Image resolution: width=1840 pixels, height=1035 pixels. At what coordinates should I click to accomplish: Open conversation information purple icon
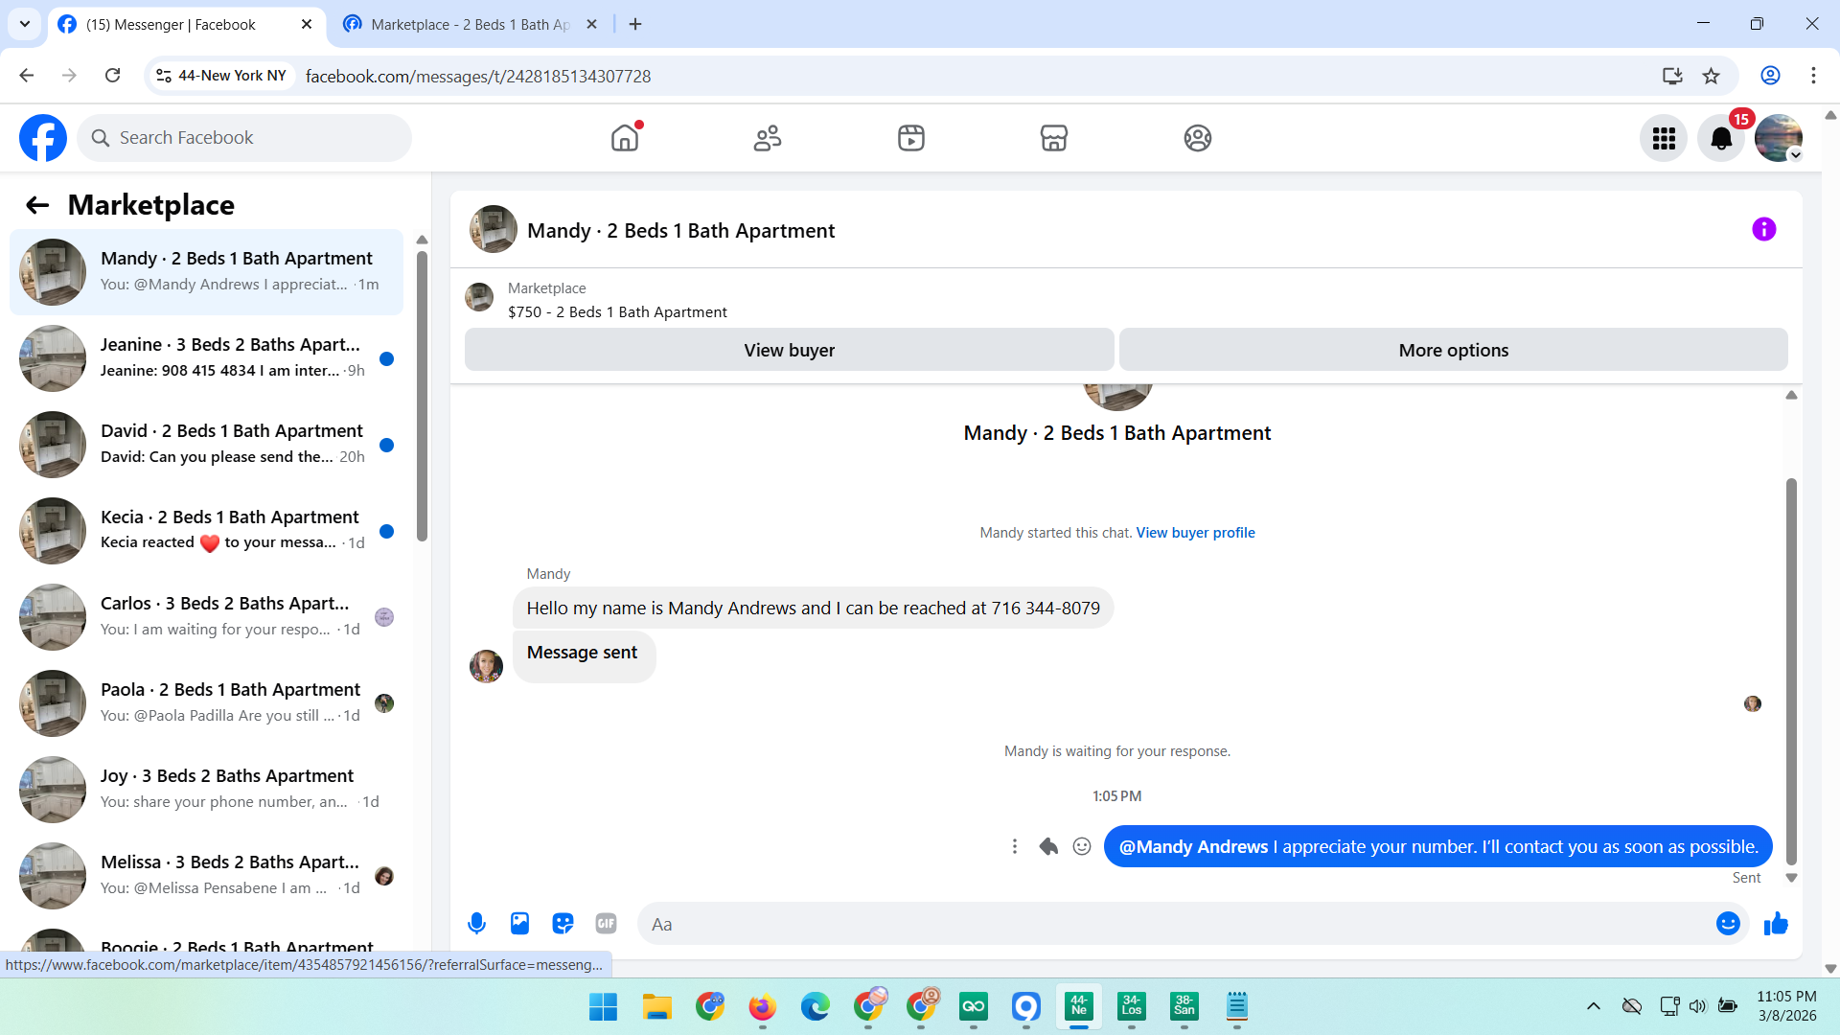(1763, 230)
